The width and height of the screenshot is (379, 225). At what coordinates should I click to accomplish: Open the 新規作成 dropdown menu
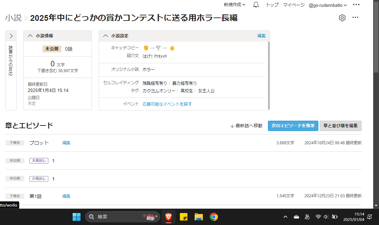(234, 5)
